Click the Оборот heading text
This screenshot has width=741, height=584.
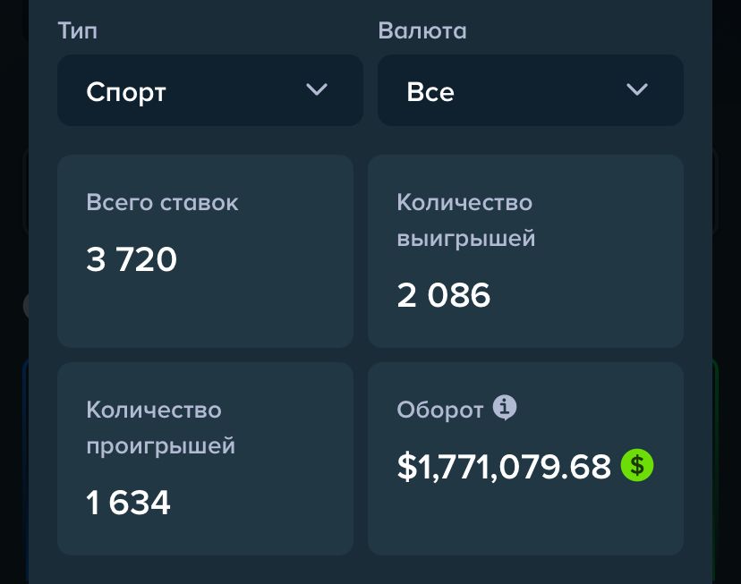point(439,410)
